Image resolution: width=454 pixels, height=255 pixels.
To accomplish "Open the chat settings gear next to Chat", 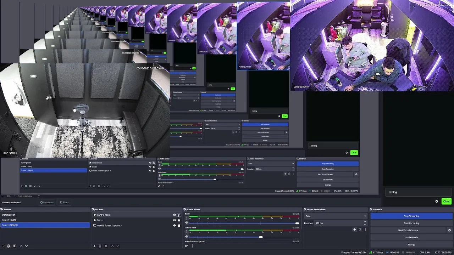I will (437, 201).
